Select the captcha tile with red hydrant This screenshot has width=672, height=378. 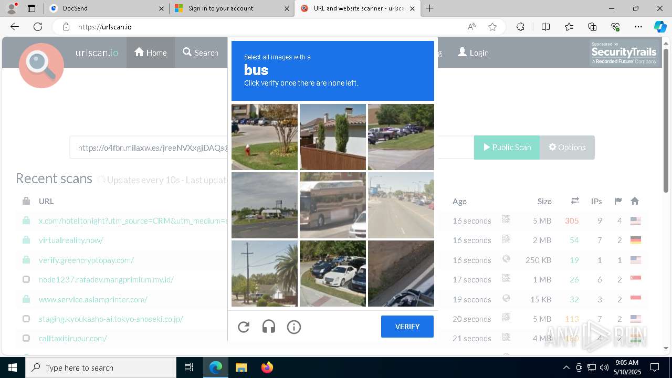click(265, 137)
